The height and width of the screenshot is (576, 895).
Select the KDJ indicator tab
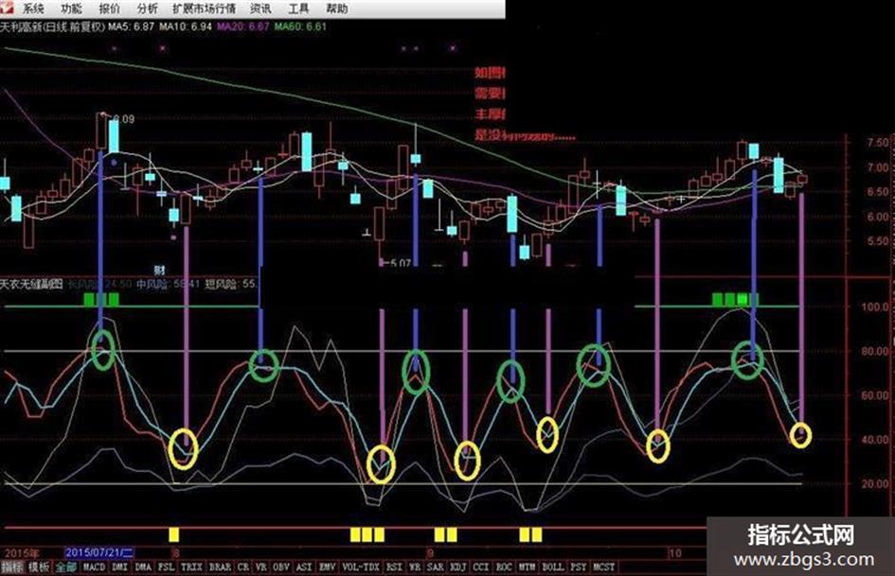point(458,567)
